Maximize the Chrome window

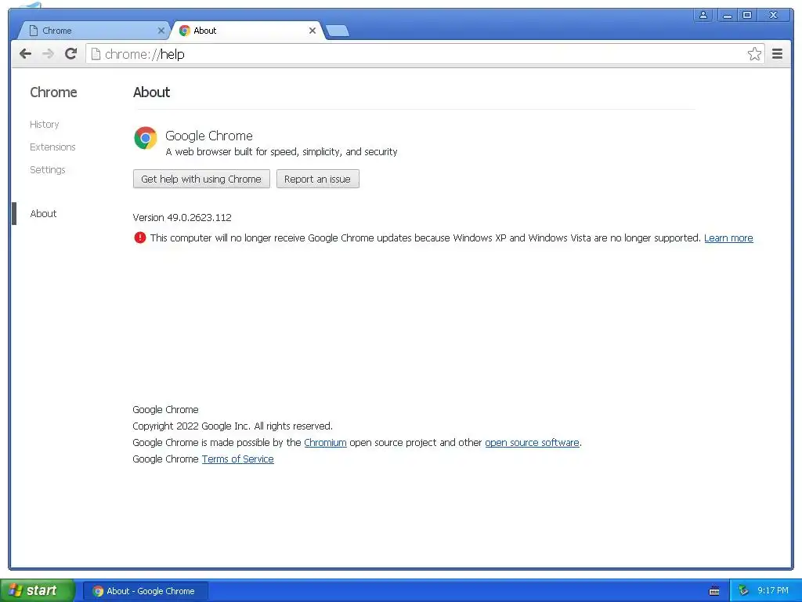[x=747, y=15]
